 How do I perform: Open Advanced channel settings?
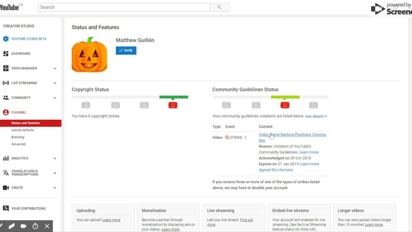click(x=18, y=144)
